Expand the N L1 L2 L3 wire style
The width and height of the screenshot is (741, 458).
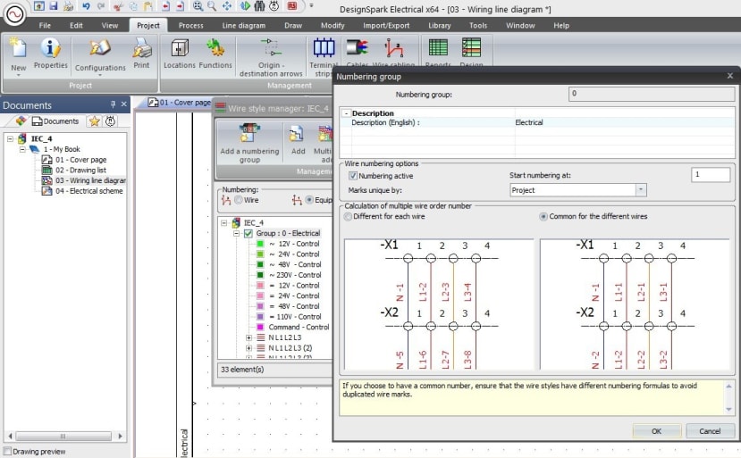pyautogui.click(x=249, y=337)
